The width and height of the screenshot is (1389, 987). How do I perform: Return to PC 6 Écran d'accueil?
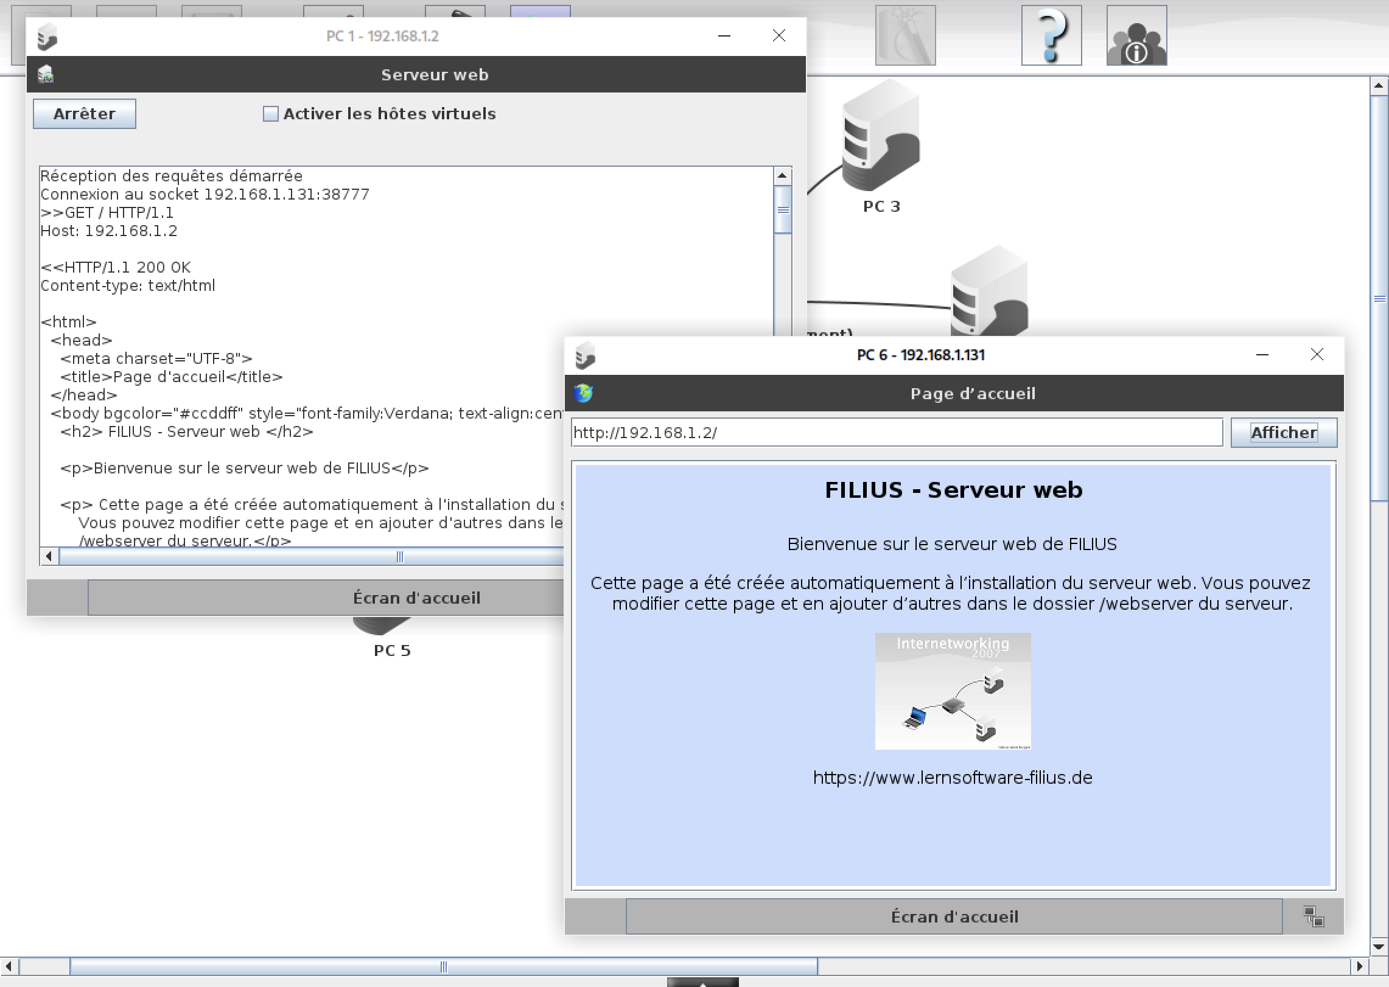(x=954, y=916)
